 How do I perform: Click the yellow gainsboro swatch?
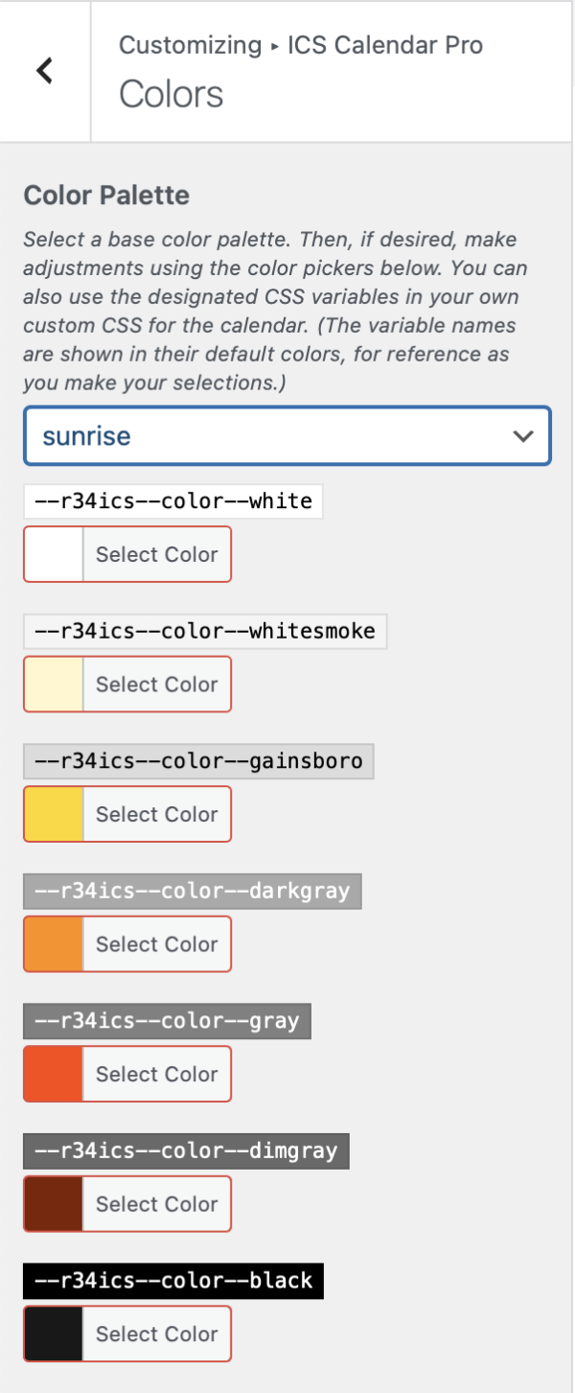tap(52, 814)
